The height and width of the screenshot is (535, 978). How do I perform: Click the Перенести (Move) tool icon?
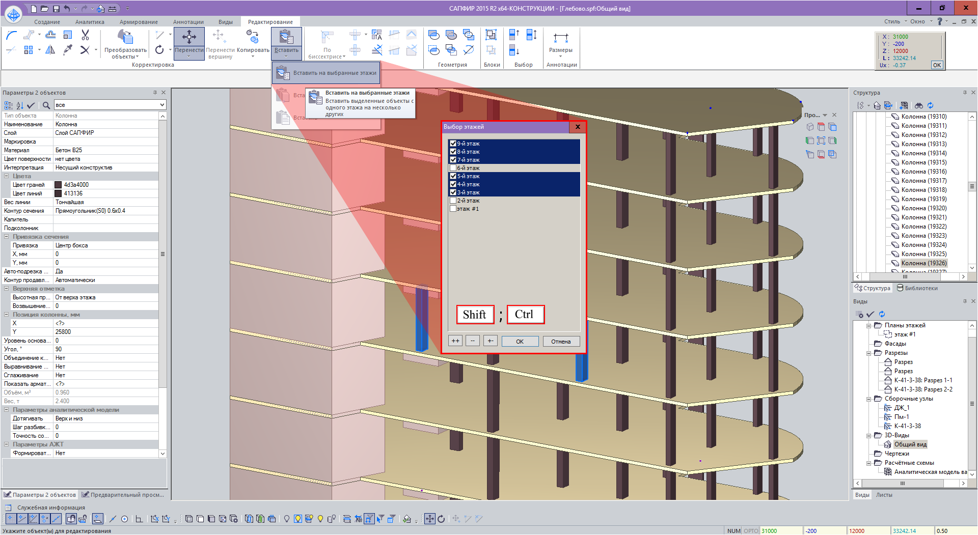click(189, 37)
